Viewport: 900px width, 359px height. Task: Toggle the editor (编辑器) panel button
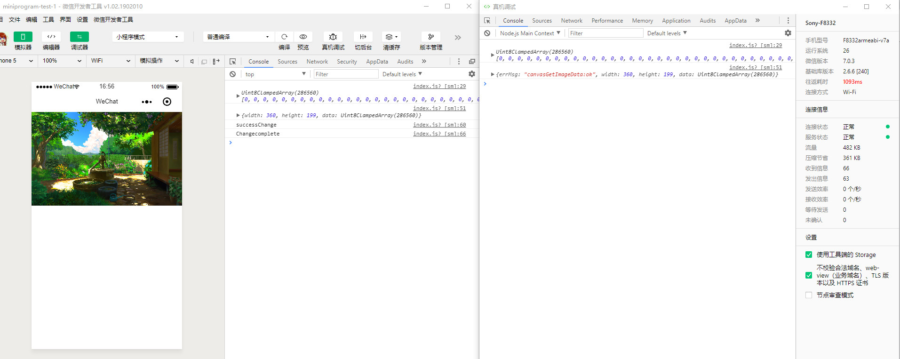coord(51,37)
